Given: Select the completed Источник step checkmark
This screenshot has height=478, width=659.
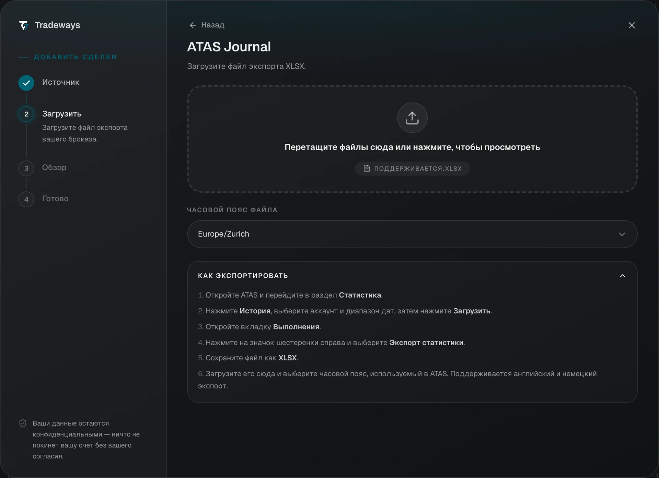Looking at the screenshot, I should 26,83.
